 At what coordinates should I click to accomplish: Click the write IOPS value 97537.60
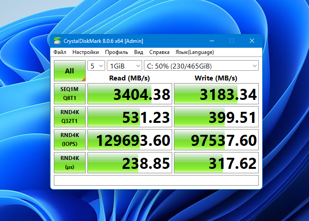click(x=216, y=140)
